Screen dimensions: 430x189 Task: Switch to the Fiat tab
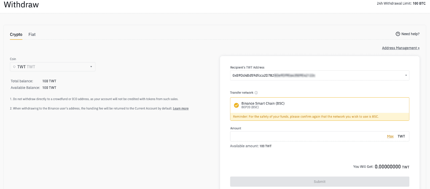click(32, 34)
